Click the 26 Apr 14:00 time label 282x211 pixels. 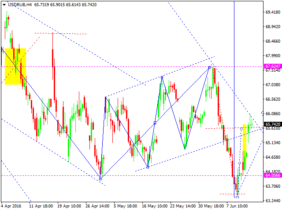click(x=97, y=206)
